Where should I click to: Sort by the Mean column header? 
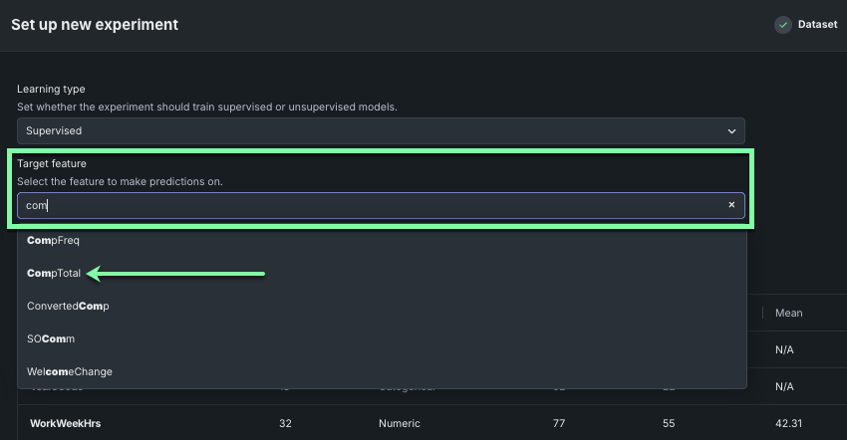click(789, 313)
